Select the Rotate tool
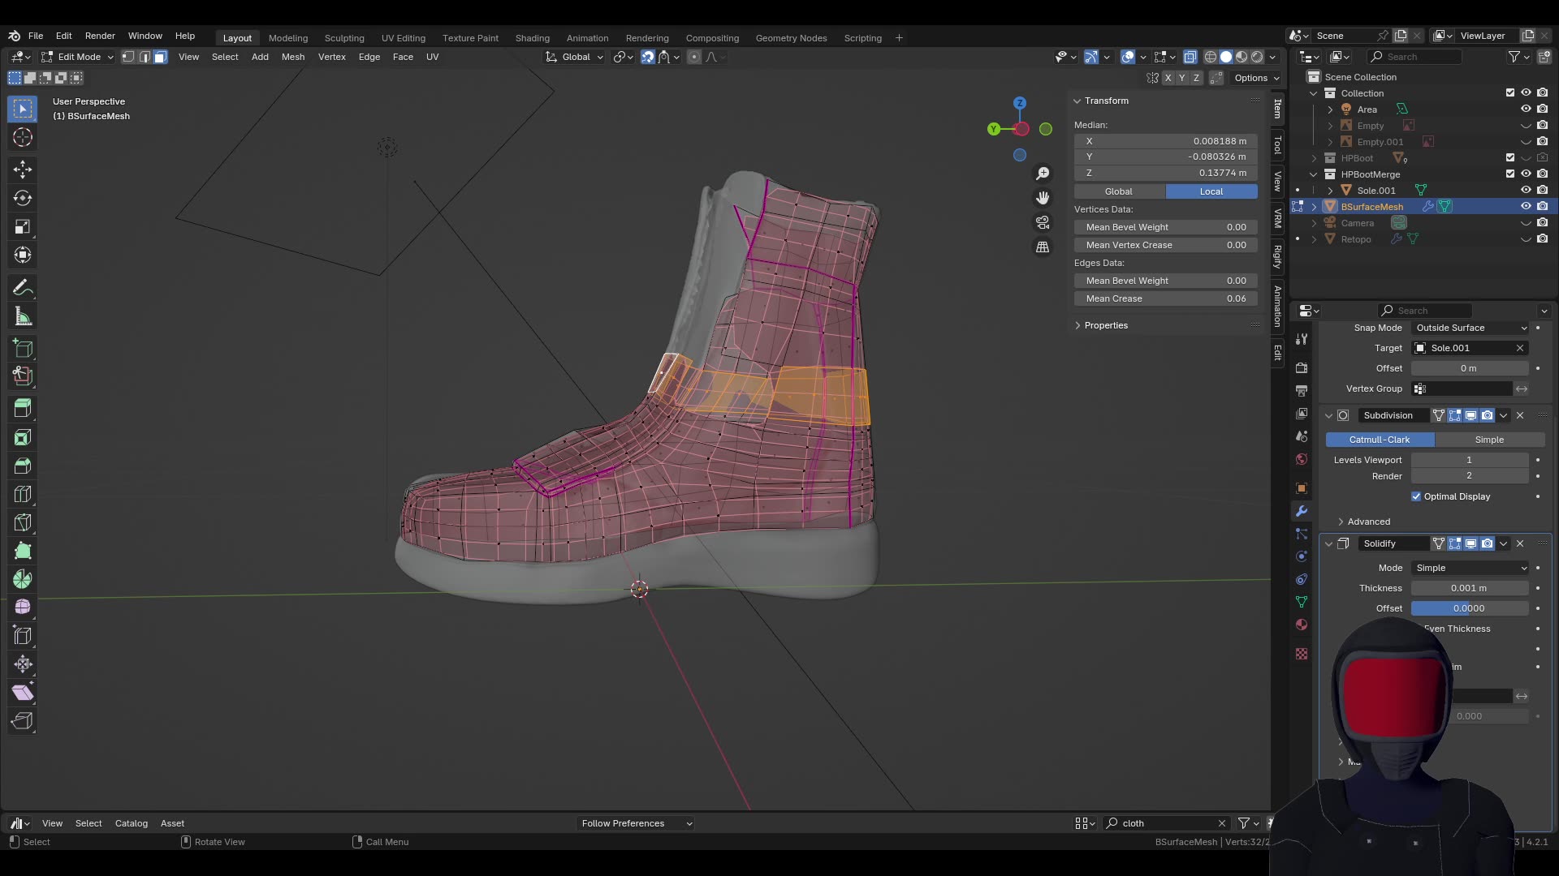This screenshot has width=1559, height=876. click(22, 197)
